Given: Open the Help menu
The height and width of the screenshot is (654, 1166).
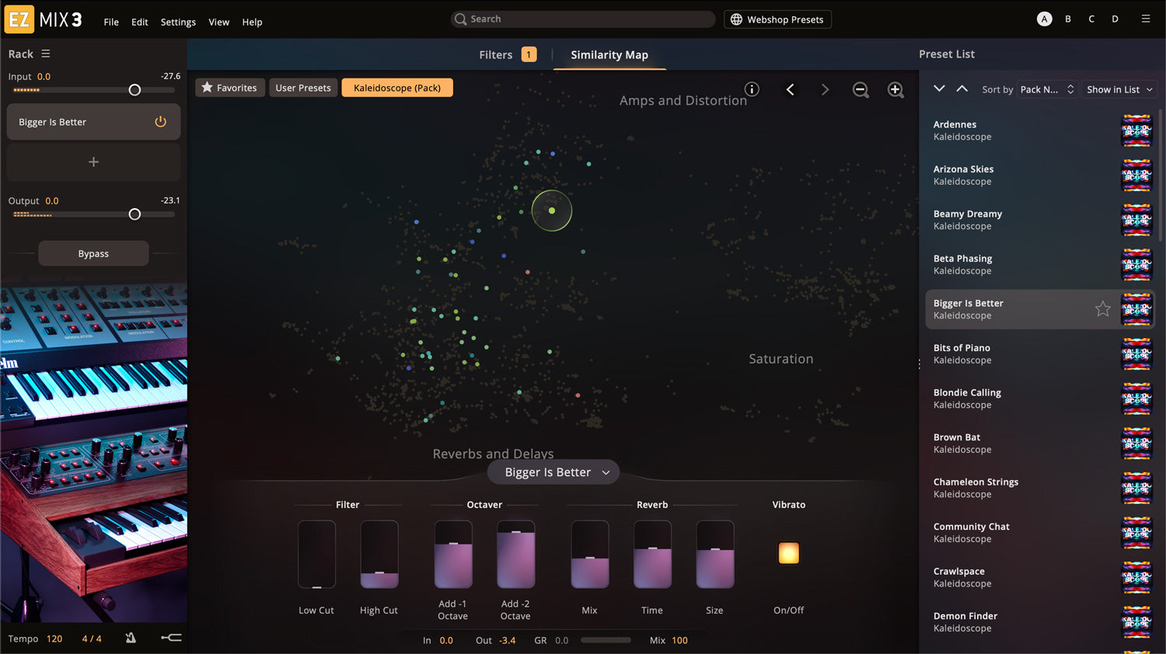Looking at the screenshot, I should point(252,22).
